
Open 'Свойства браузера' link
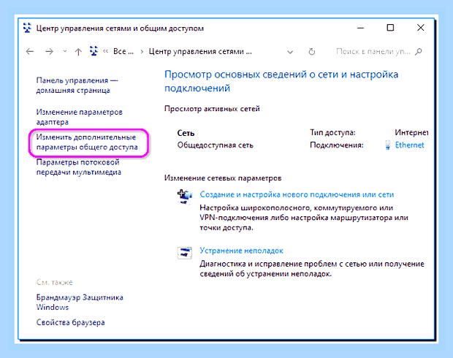point(70,322)
